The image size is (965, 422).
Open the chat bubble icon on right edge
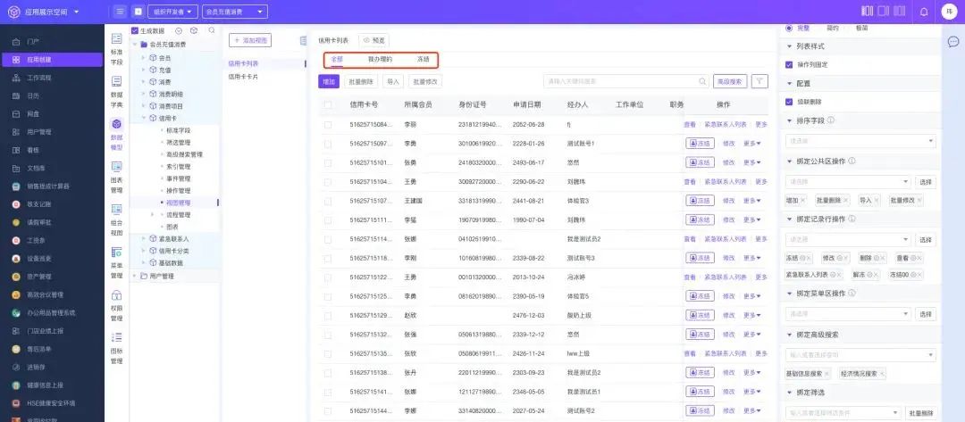coord(953,42)
